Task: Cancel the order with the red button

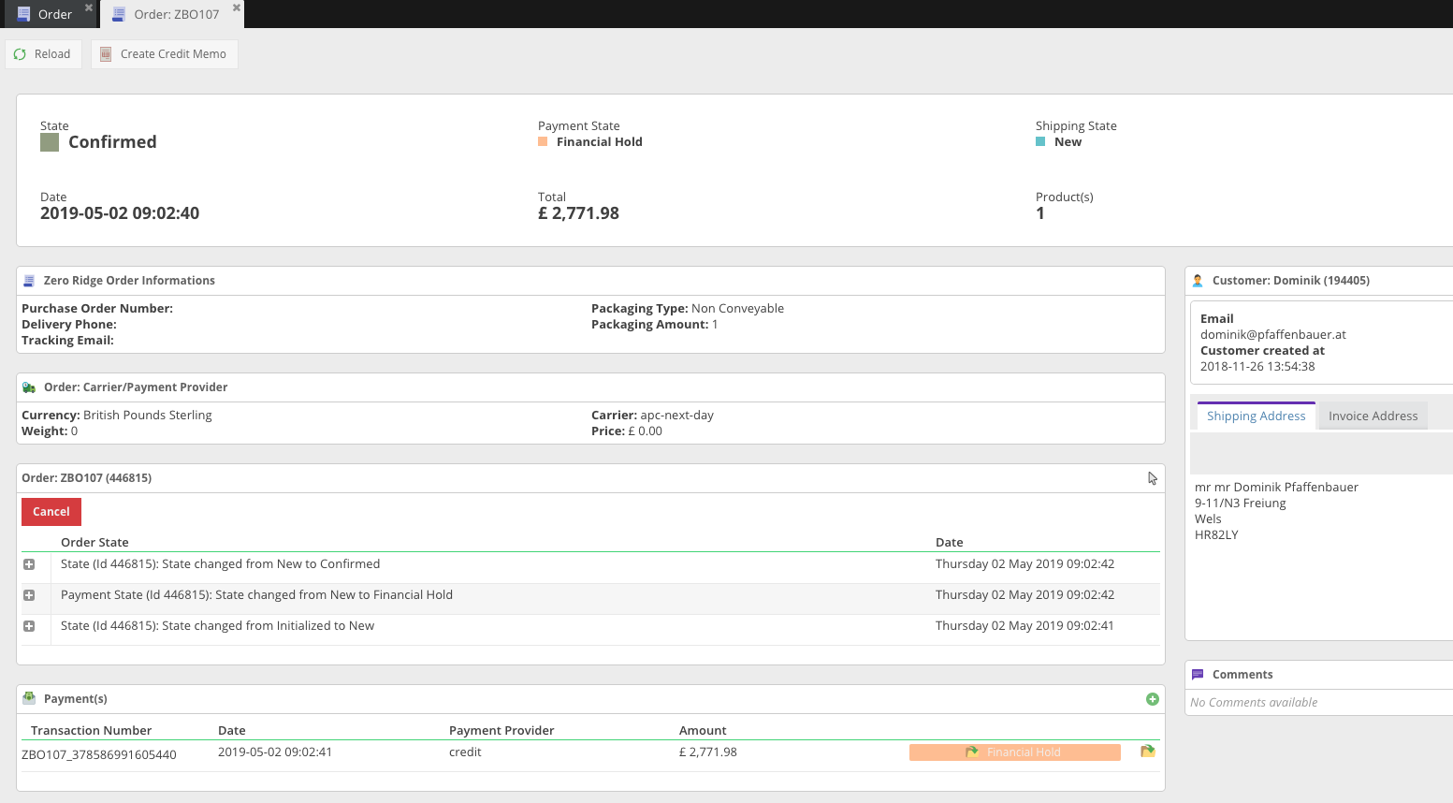Action: pyautogui.click(x=51, y=512)
